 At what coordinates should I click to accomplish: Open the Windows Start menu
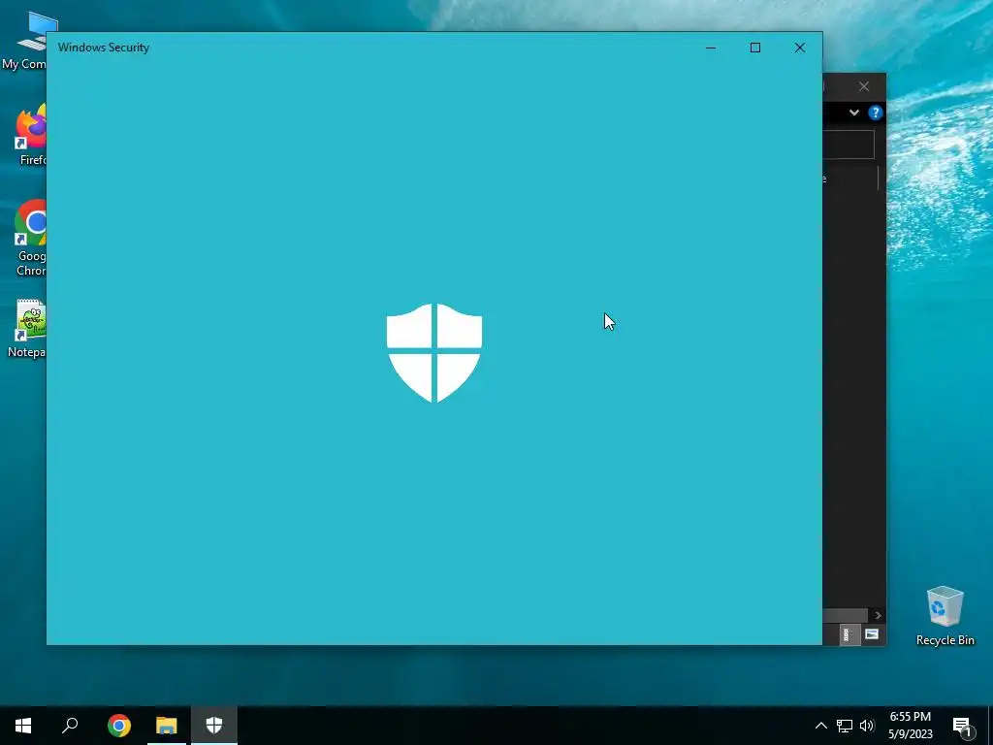23,726
